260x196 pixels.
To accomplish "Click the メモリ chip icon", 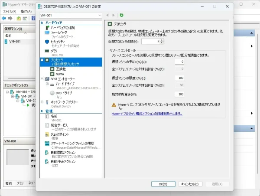I will click(x=47, y=51).
